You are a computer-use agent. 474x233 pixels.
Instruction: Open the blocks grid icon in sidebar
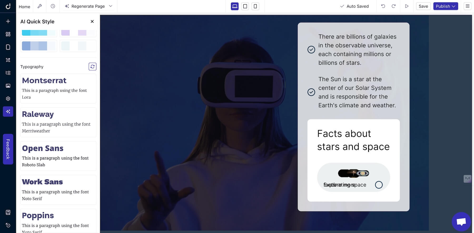(x=8, y=34)
